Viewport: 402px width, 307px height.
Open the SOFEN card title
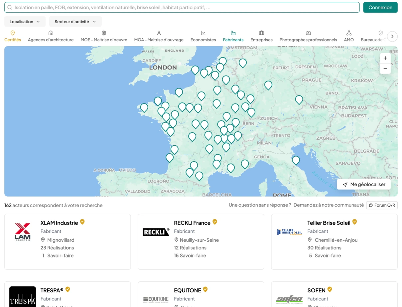tap(316, 290)
